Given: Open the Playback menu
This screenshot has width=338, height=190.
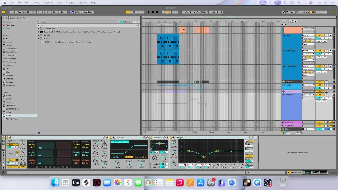Looking at the screenshot, I should pos(48,2).
